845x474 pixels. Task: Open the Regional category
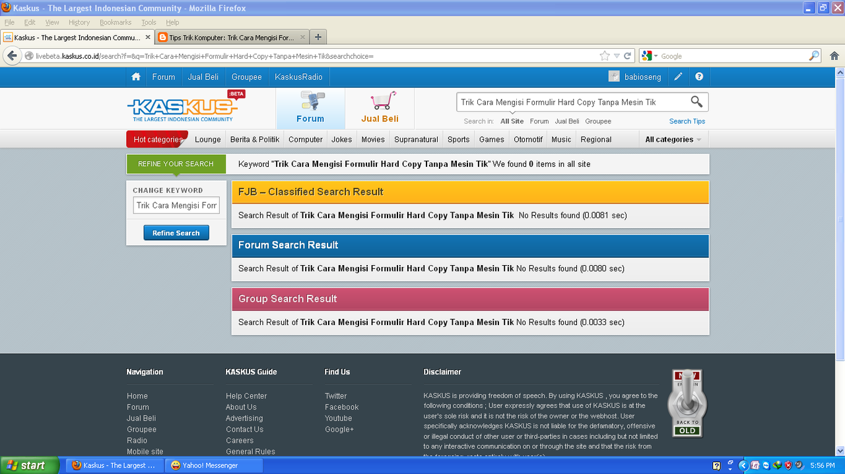tap(596, 139)
